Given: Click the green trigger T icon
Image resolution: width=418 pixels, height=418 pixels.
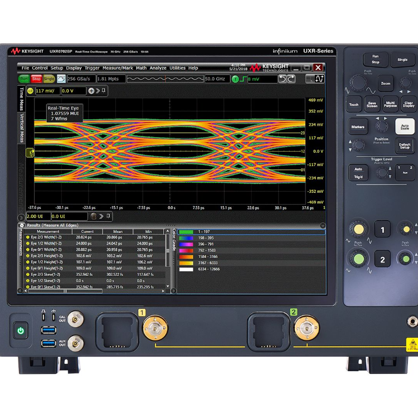Looking at the screenshot, I should [235, 79].
